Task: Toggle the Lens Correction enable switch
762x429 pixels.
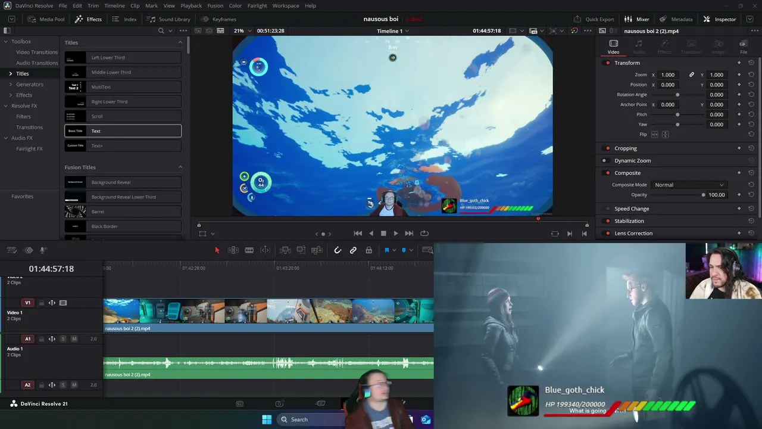Action: tap(607, 234)
